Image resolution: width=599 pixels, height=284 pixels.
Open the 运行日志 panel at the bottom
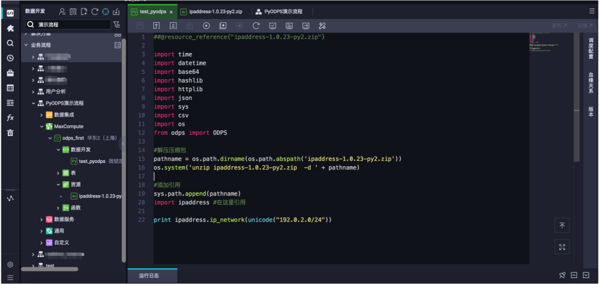[x=149, y=276]
